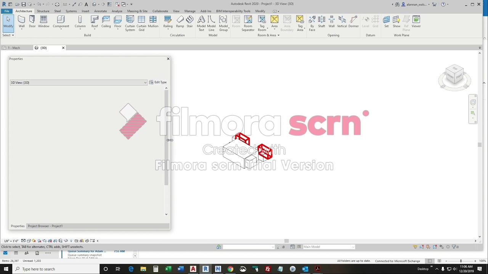Image resolution: width=488 pixels, height=274 pixels.
Task: Click the Outlook zoom slider at 100%
Action: (461, 261)
